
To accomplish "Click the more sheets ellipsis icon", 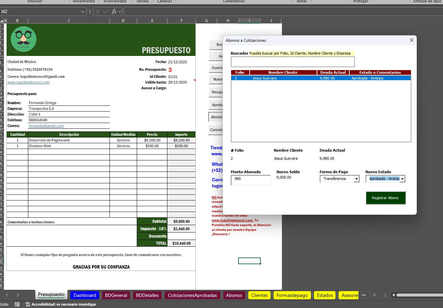I will pyautogui.click(x=363, y=295).
